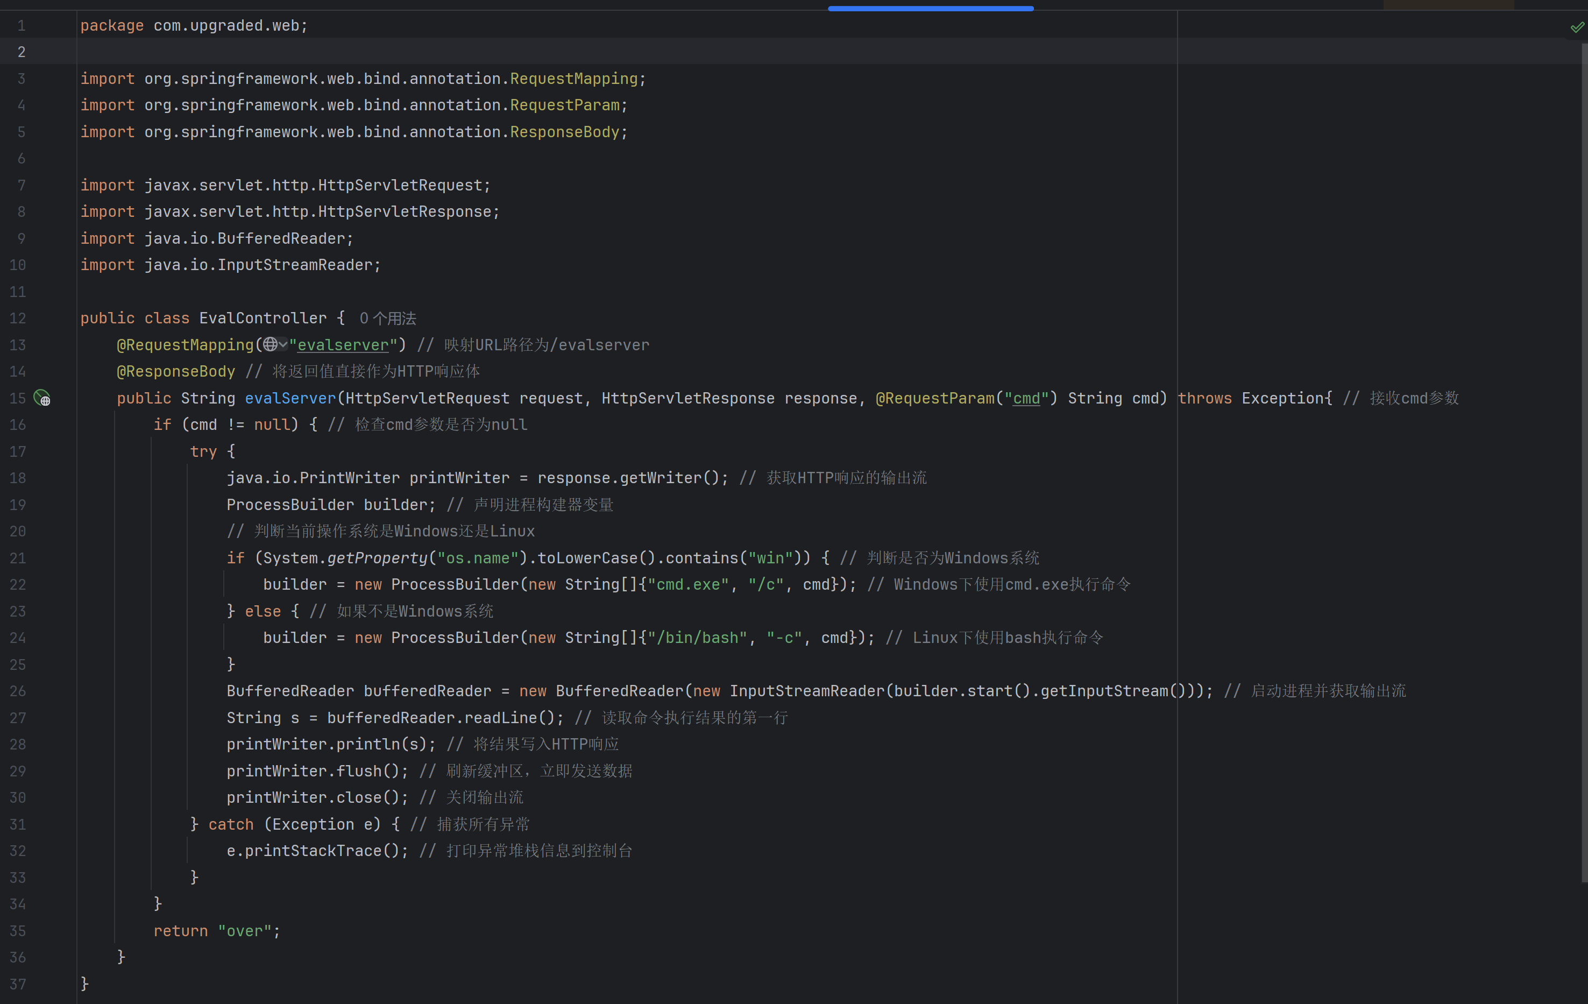The height and width of the screenshot is (1004, 1588).
Task: Click the globe icon inside @RequestMapping
Action: [270, 344]
